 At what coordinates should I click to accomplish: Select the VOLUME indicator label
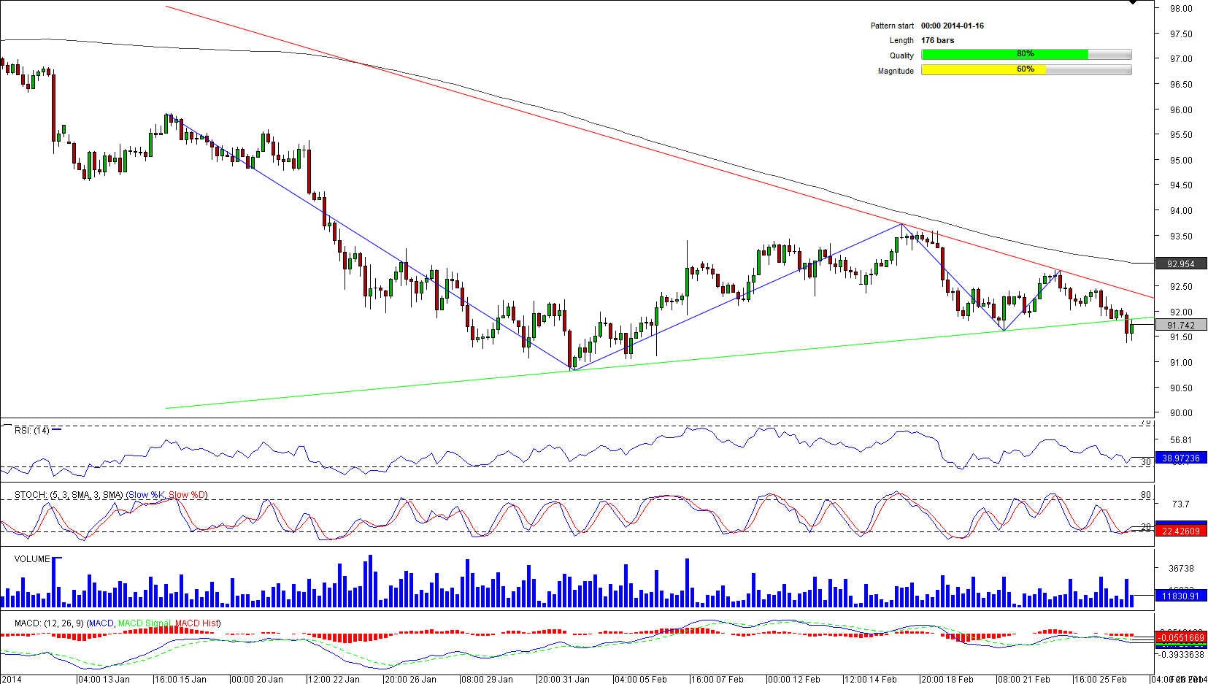coord(32,559)
